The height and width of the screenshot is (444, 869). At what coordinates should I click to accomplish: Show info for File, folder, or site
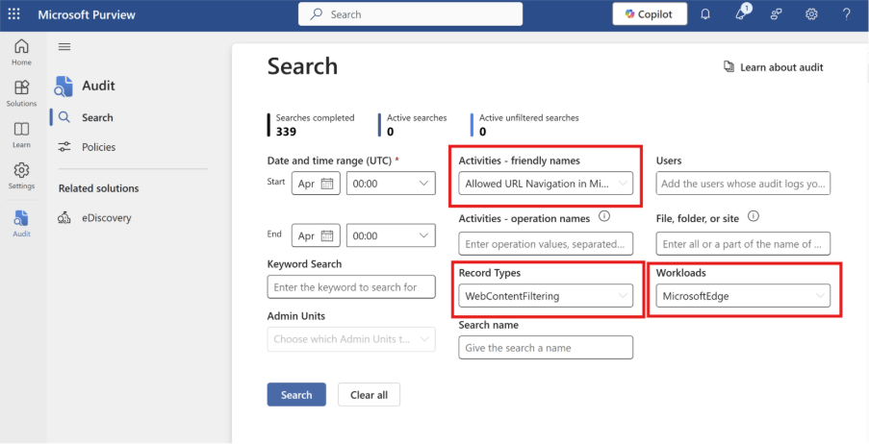coord(754,216)
